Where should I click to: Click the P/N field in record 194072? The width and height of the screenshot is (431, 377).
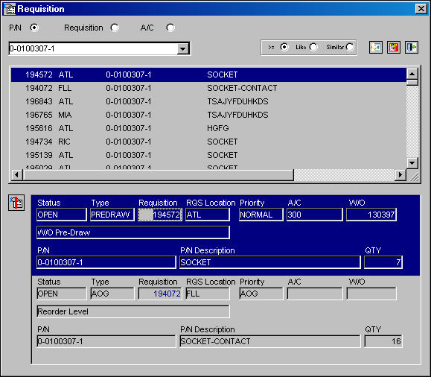106,341
